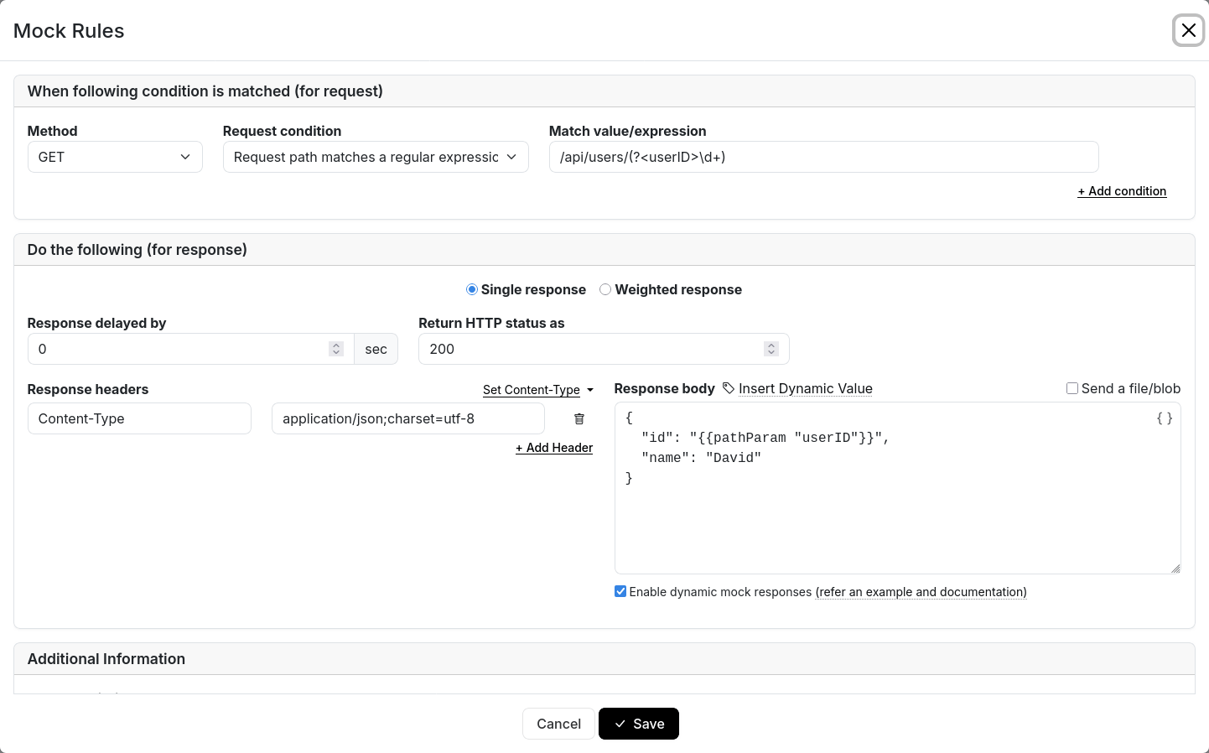
Task: Click the Insert Dynamic Value tag icon
Action: [726, 388]
